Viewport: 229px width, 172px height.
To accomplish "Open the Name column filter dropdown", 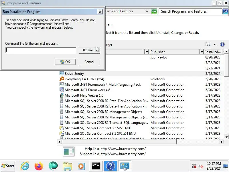I will point(147,52).
